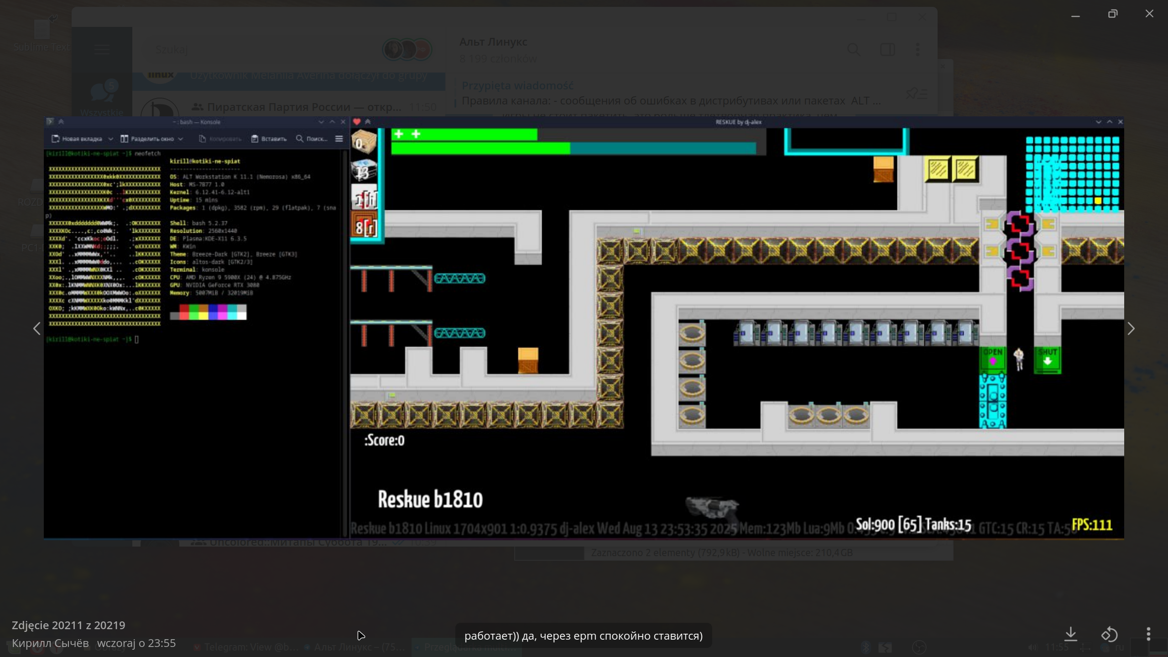Image resolution: width=1168 pixels, height=657 pixels.
Task: Click RESKUE window's minimize chevron
Action: click(x=1099, y=122)
